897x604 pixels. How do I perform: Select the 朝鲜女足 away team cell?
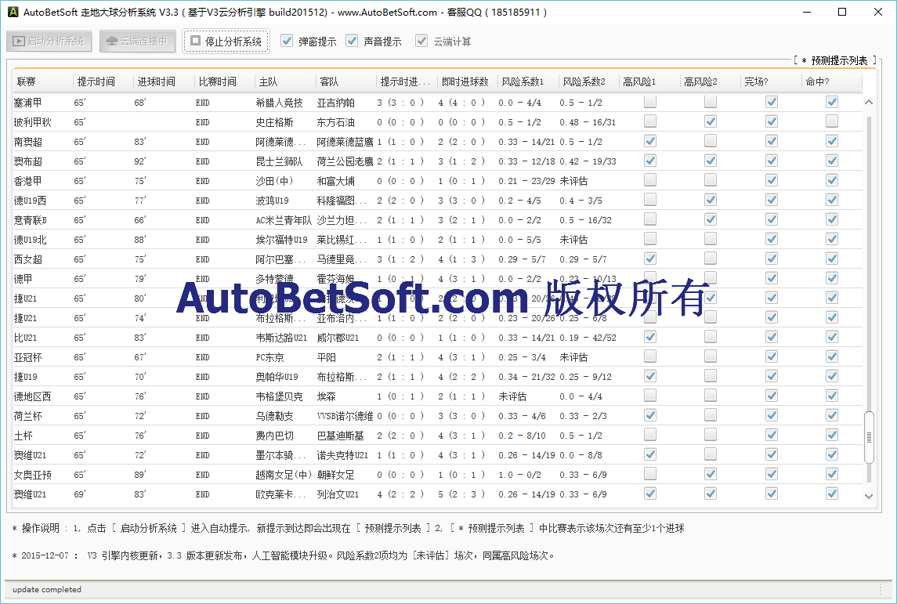[x=336, y=475]
